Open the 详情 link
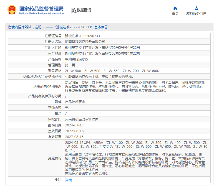This screenshot has width=214, height=186. click(x=68, y=180)
